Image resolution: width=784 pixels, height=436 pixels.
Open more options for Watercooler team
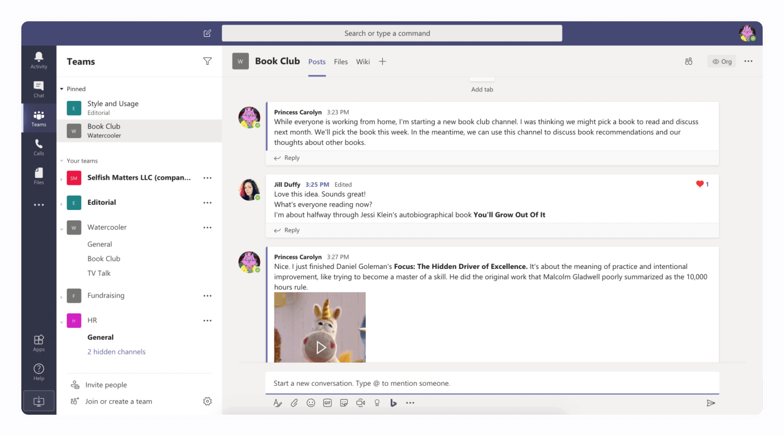tap(207, 227)
